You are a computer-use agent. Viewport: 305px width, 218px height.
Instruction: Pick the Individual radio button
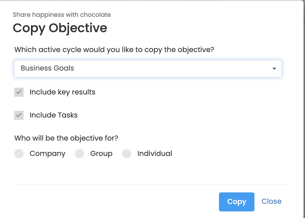pos(127,154)
